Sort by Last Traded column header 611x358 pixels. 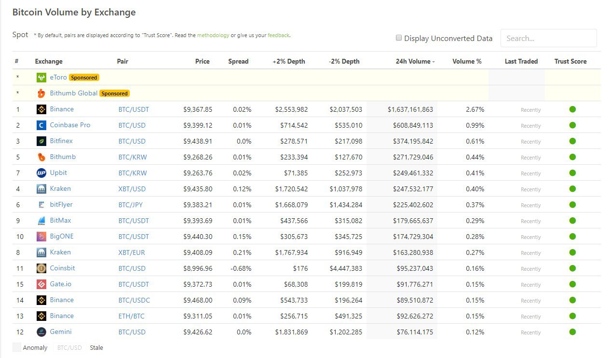521,61
